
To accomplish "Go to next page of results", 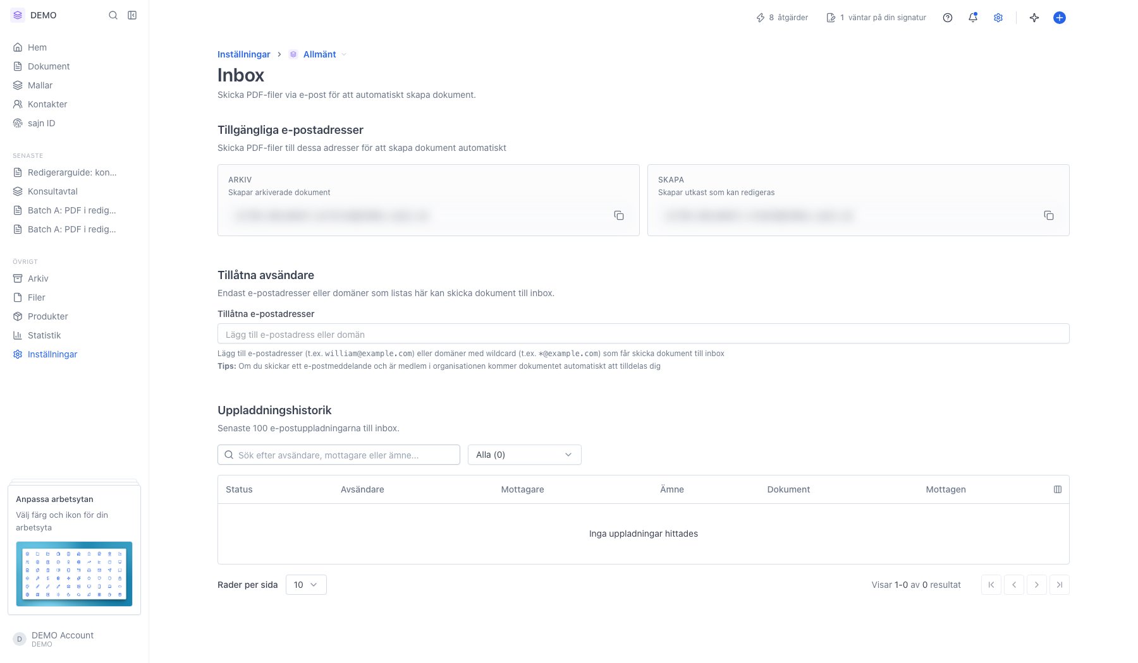I will click(1037, 585).
